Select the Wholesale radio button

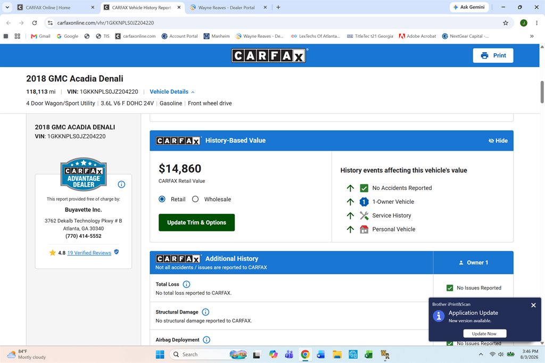pos(195,199)
